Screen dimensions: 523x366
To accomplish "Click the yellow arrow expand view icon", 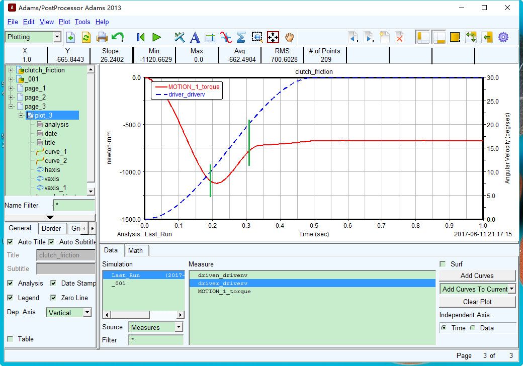I will click(x=487, y=37).
